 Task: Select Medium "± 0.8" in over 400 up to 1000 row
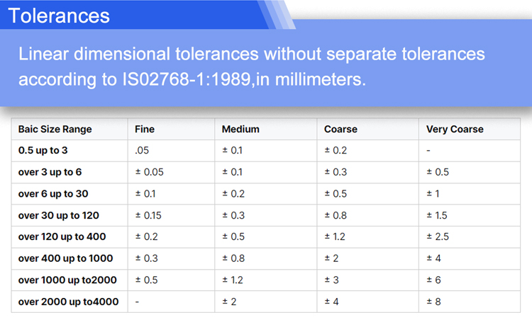point(233,258)
